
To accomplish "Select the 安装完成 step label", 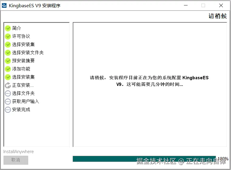I will click(x=21, y=109).
